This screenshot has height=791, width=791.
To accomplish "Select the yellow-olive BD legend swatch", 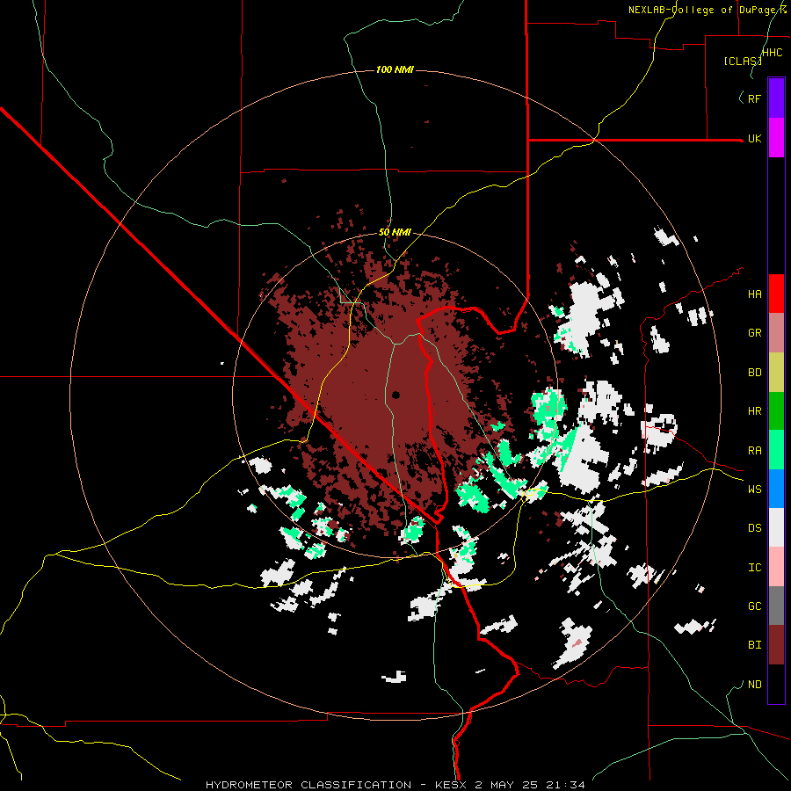I will click(776, 373).
